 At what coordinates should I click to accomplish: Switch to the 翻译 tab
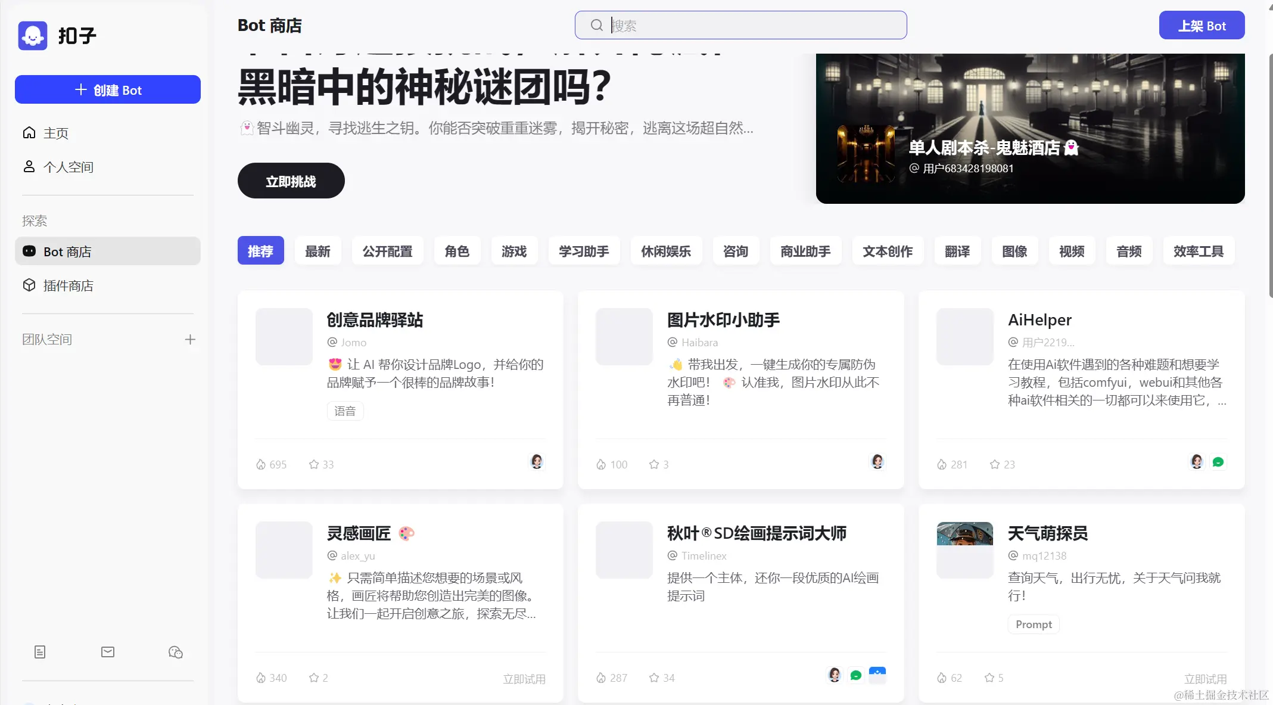[957, 251]
